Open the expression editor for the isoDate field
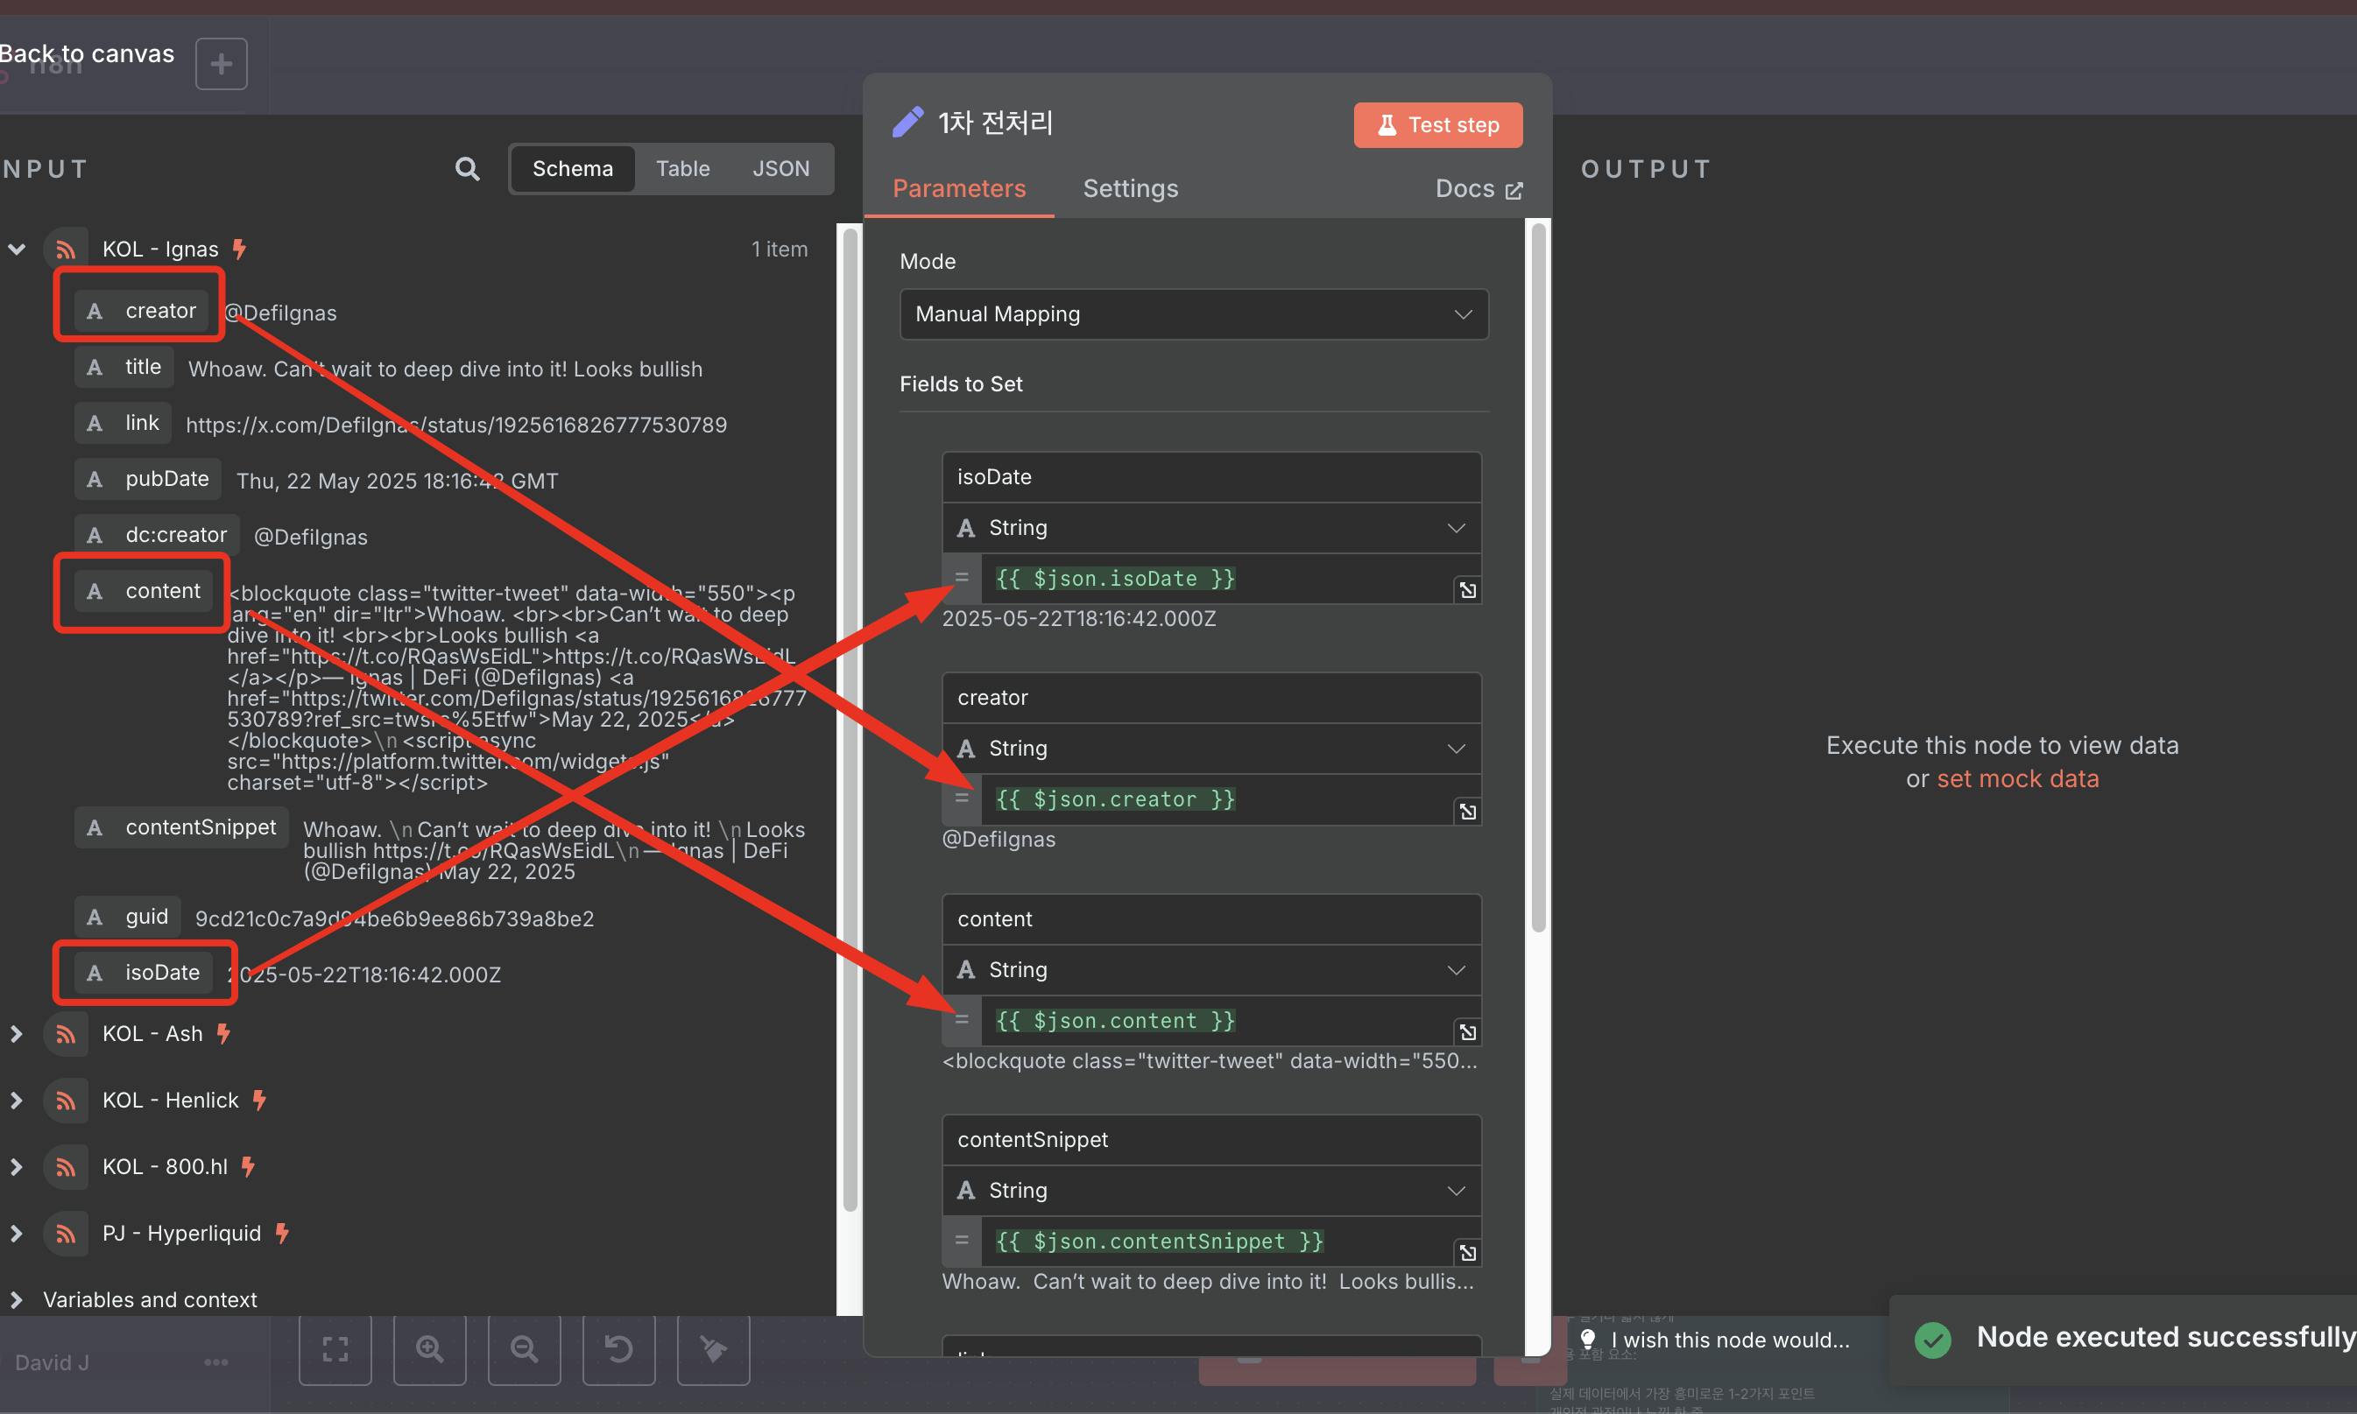The image size is (2357, 1414). [x=1467, y=591]
